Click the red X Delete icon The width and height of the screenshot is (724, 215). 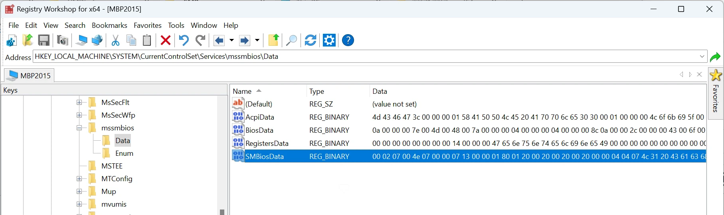pyautogui.click(x=166, y=40)
